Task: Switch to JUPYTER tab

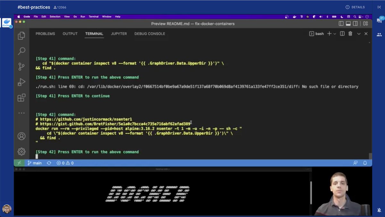Action: click(119, 34)
